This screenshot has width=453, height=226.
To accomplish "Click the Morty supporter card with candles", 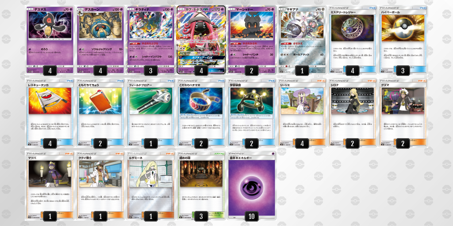I will pos(50,185).
